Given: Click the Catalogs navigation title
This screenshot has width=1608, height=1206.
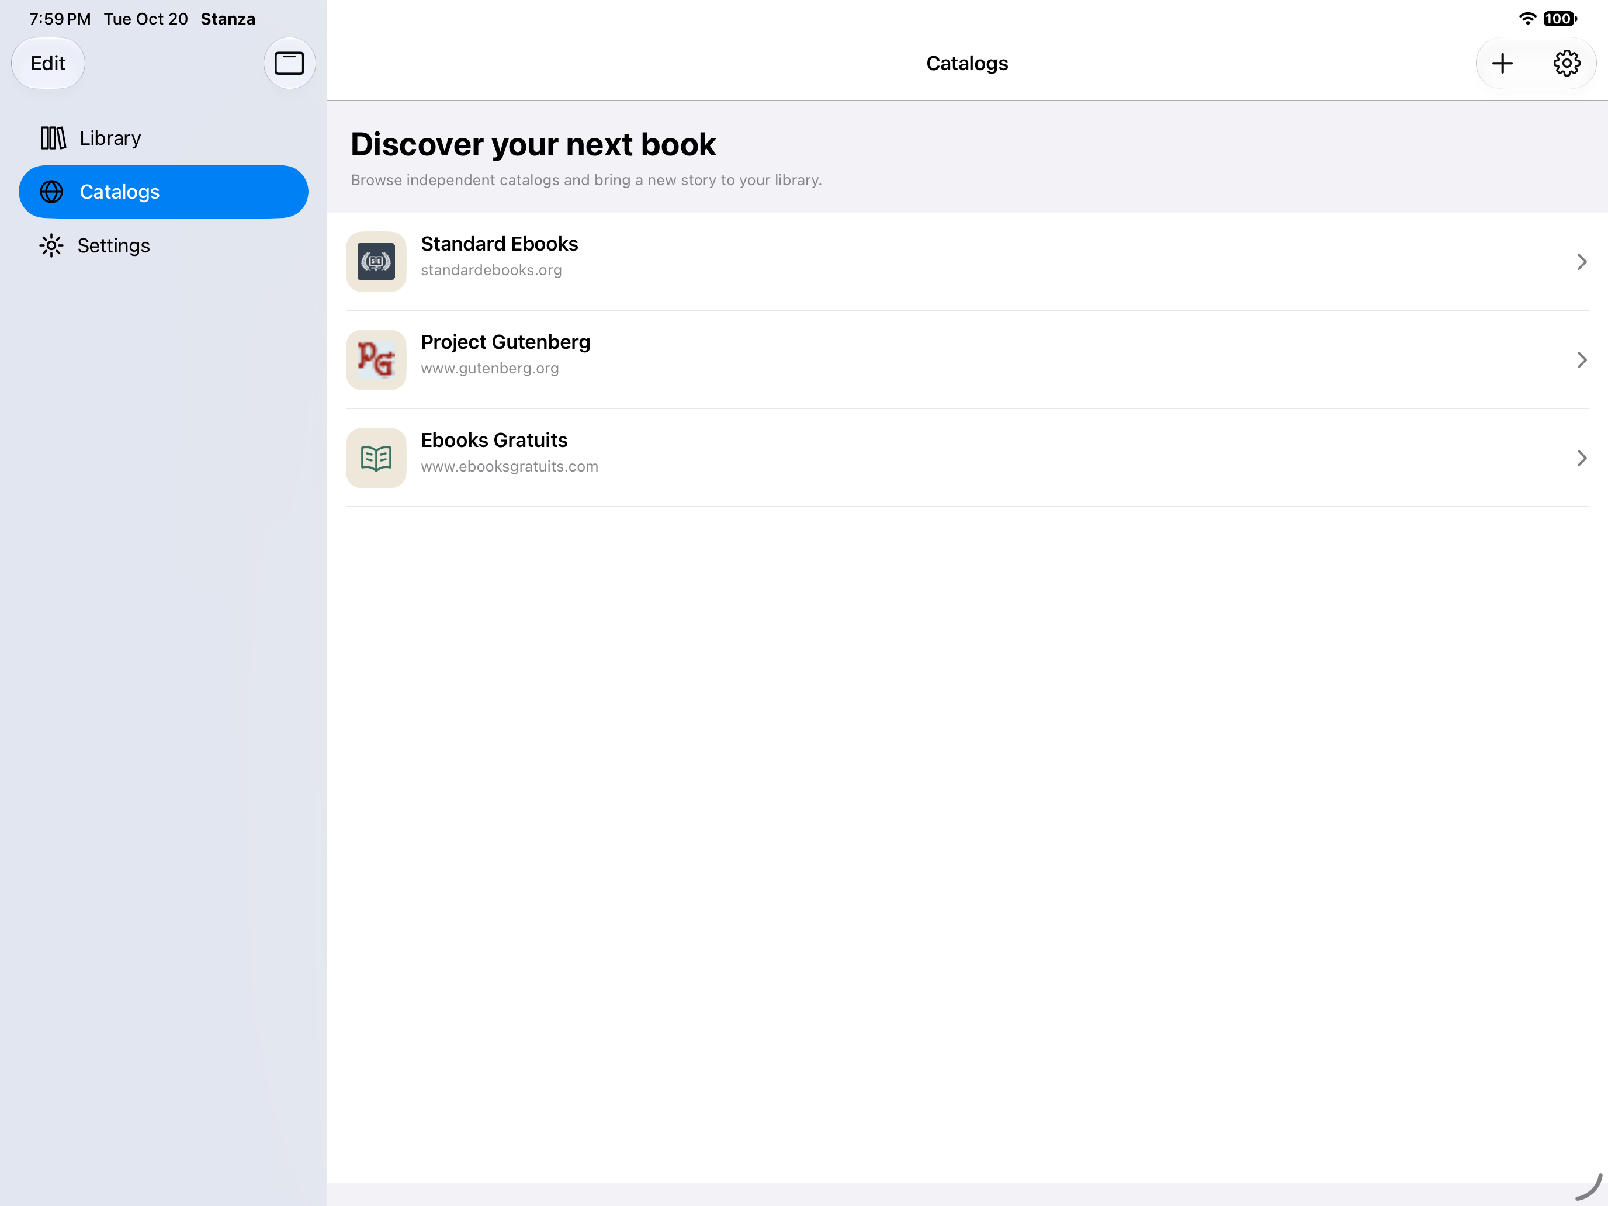Looking at the screenshot, I should coord(967,63).
